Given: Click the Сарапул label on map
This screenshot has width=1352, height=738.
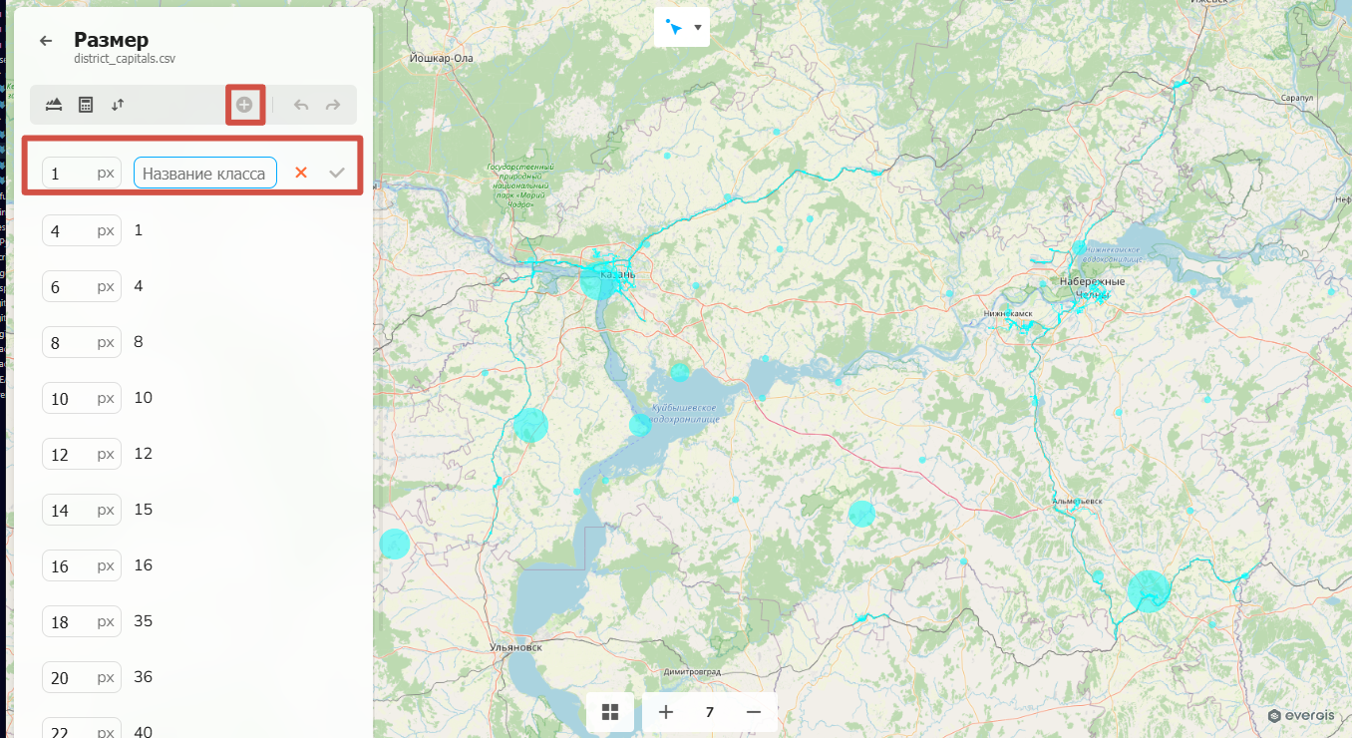Looking at the screenshot, I should tap(1296, 99).
